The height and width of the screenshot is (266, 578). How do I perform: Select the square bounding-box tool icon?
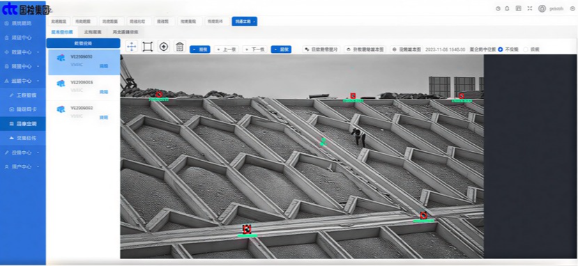tap(147, 47)
